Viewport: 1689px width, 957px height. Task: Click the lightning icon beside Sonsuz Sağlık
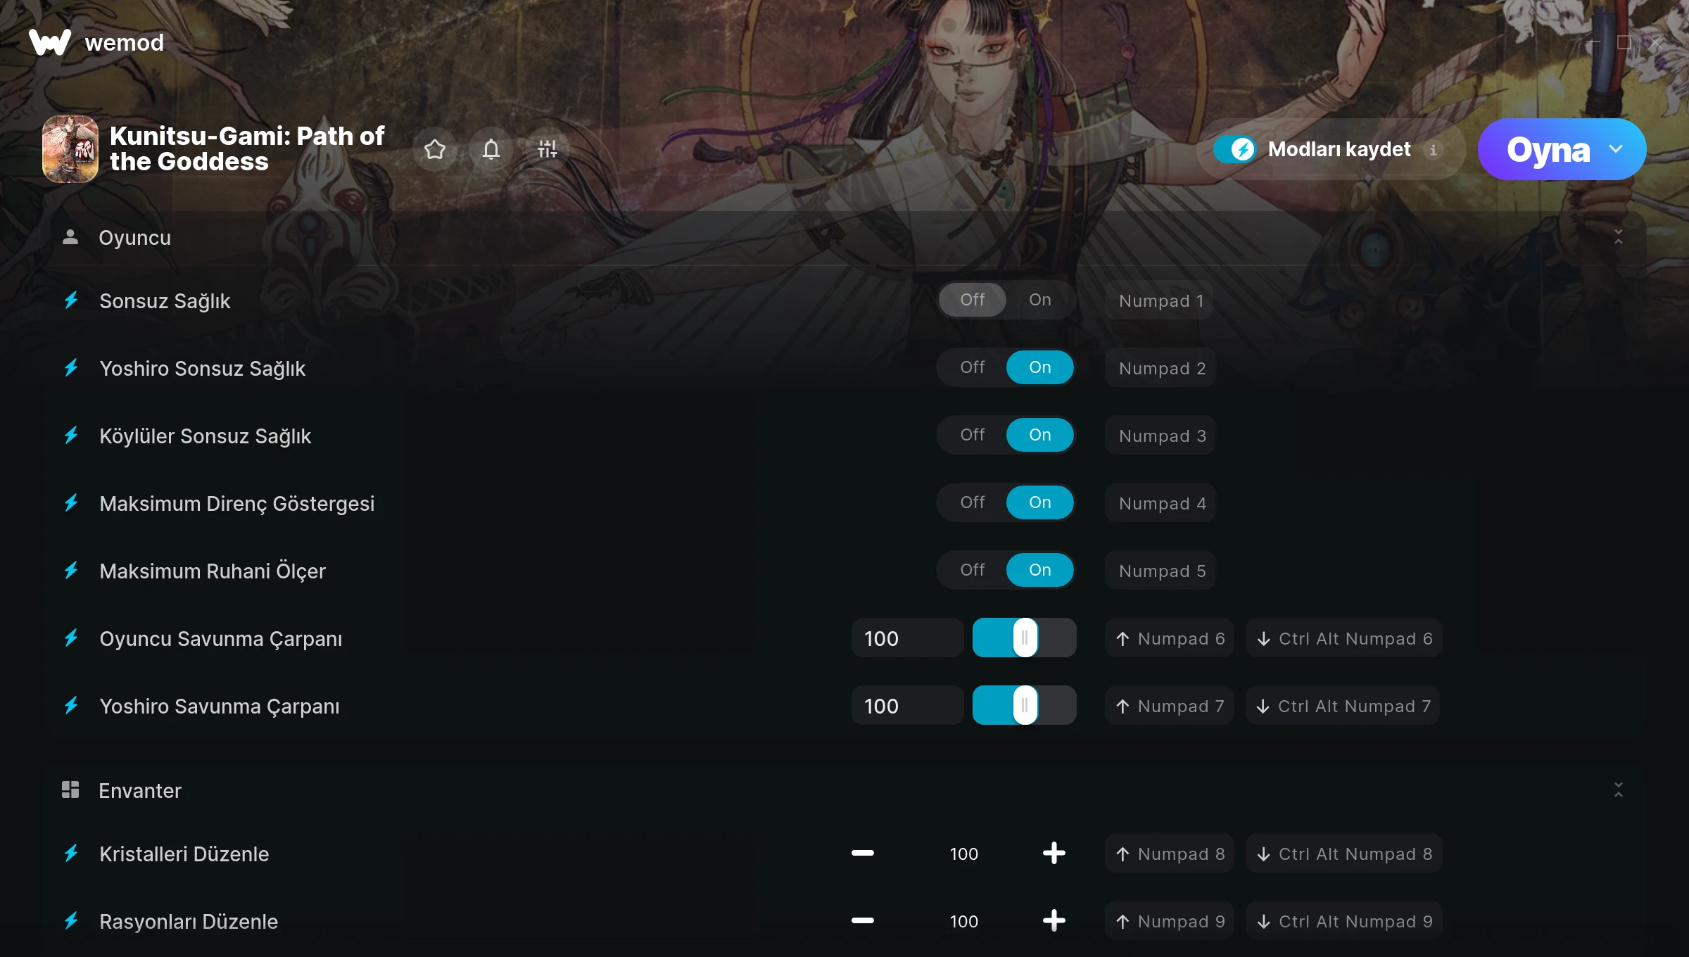[71, 300]
